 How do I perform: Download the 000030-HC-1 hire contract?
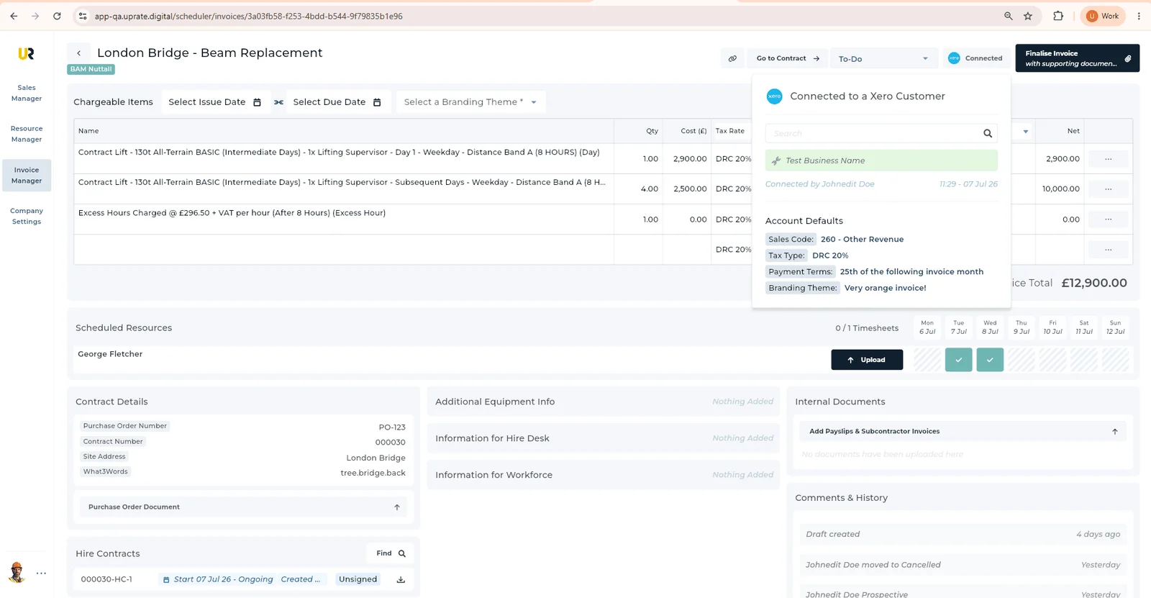click(x=401, y=579)
